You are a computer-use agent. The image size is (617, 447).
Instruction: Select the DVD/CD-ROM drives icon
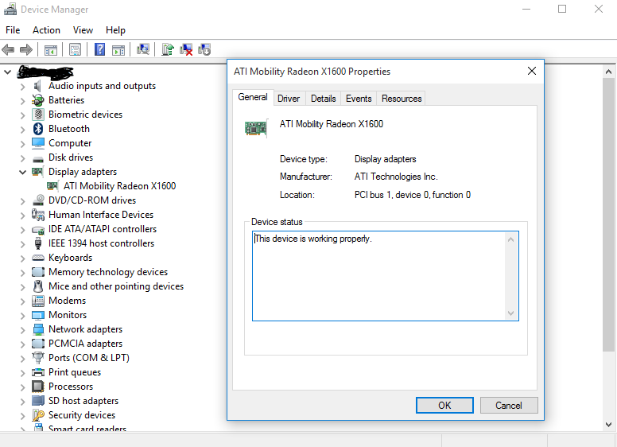(x=38, y=200)
